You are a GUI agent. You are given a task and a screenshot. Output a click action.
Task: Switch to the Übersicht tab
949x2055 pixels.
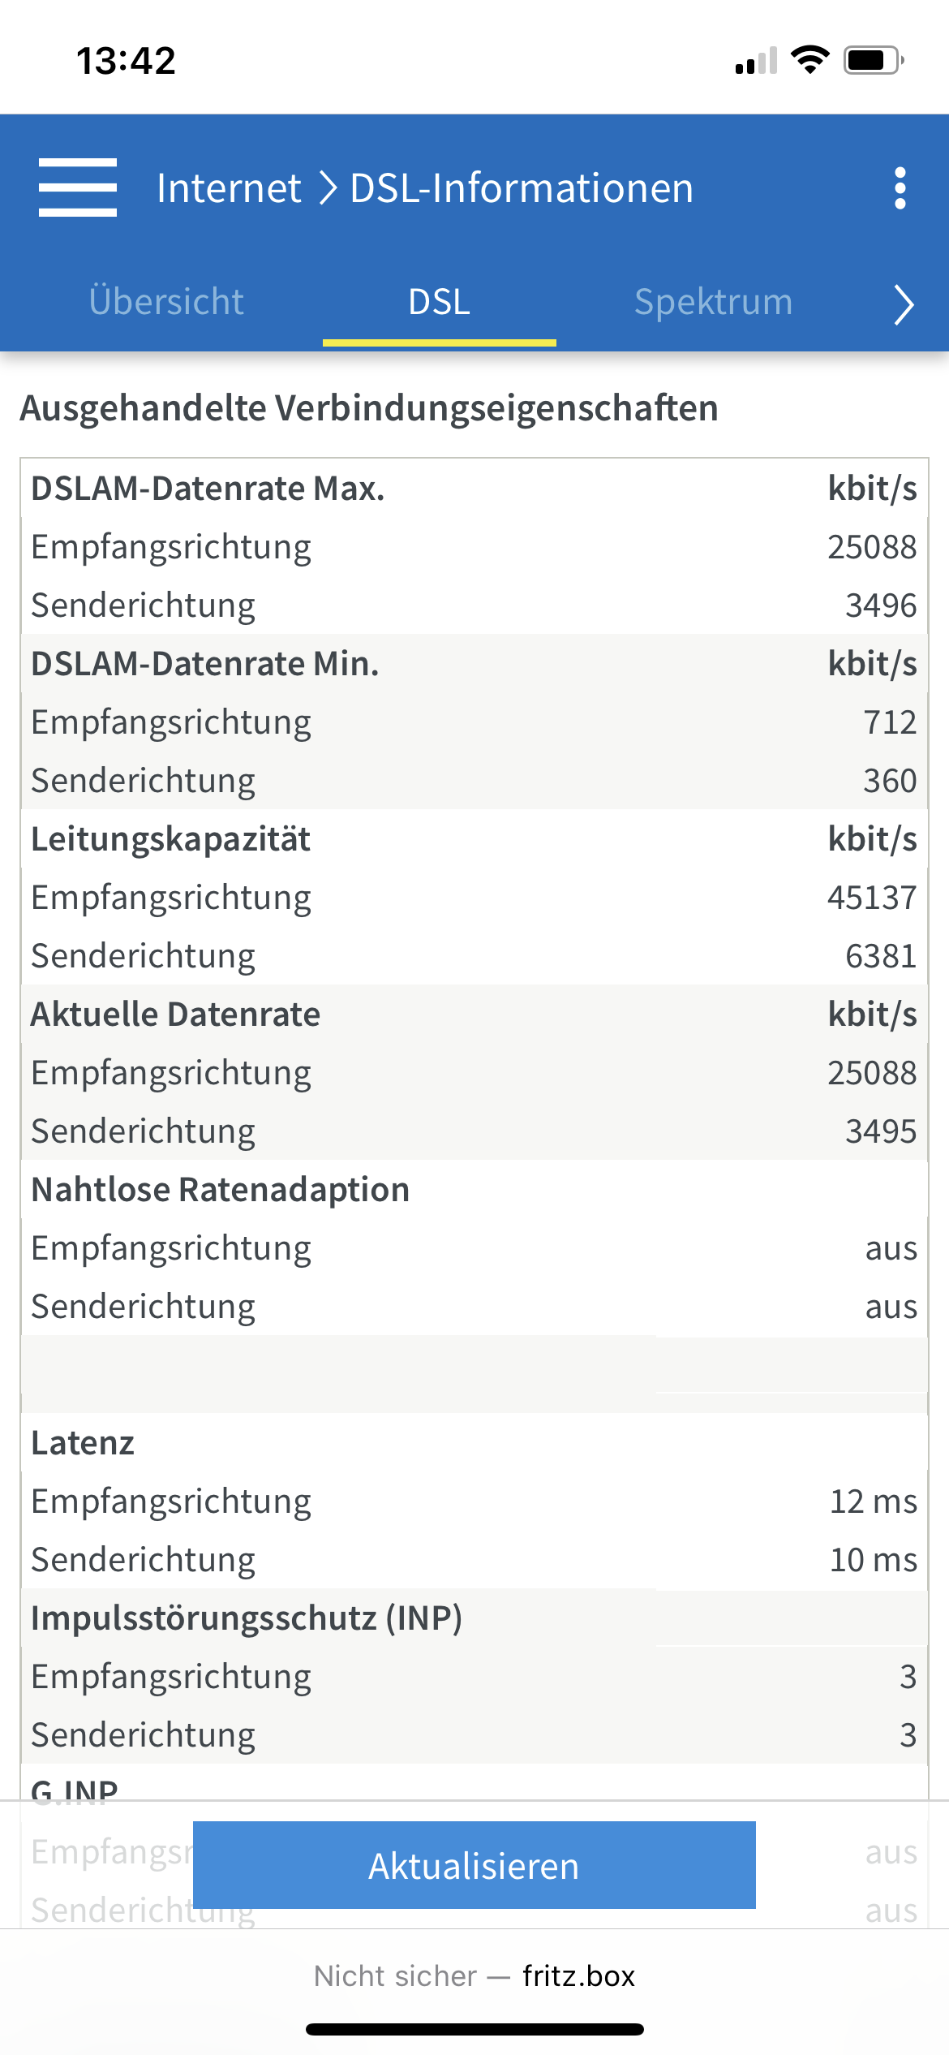[x=166, y=302]
